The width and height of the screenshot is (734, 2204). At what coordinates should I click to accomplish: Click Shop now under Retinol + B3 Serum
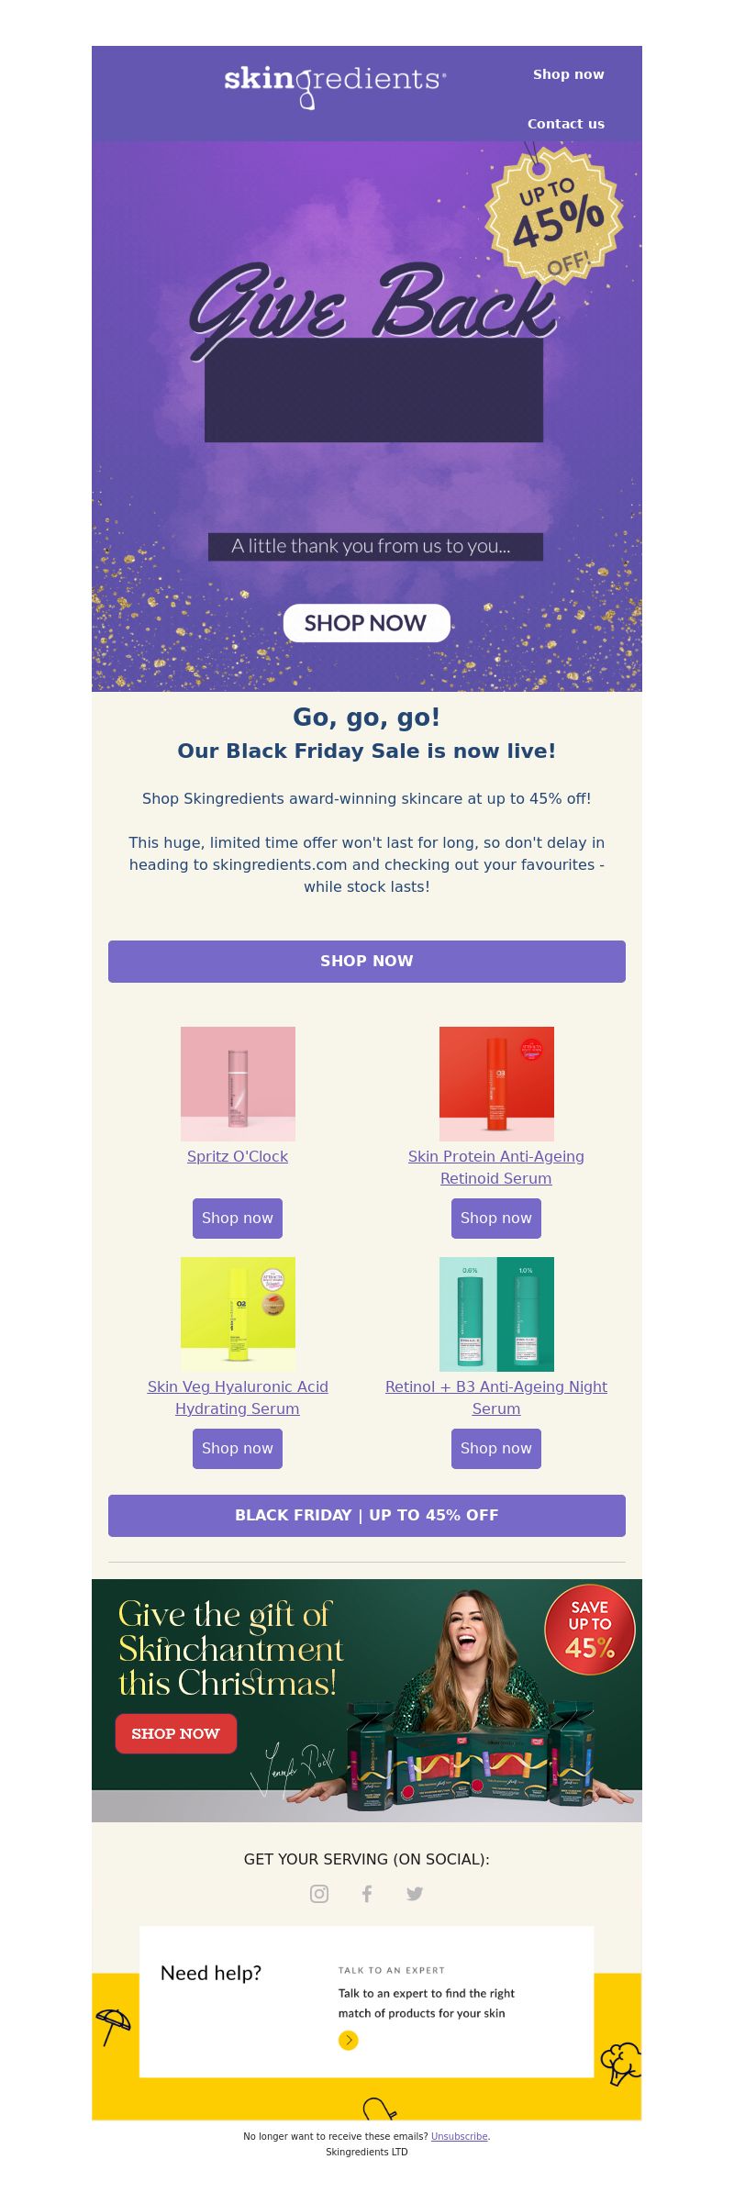(496, 1448)
